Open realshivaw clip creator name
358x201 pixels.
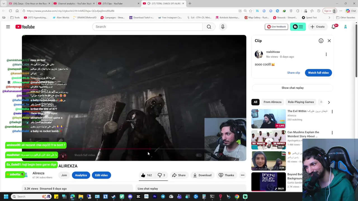point(273,52)
